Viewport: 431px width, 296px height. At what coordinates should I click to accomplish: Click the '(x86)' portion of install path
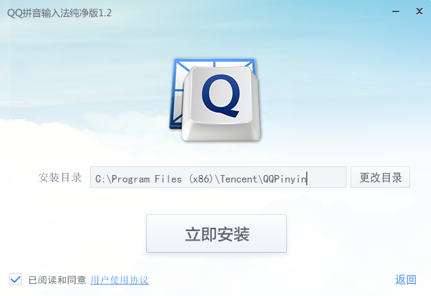pyautogui.click(x=201, y=179)
